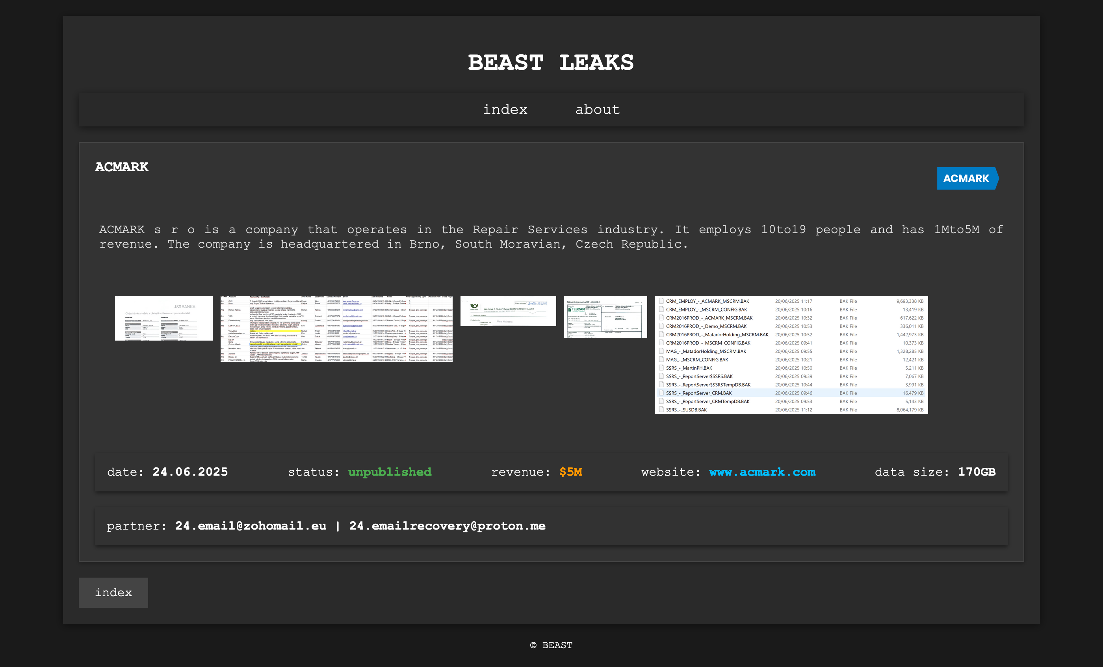Select the $5M revenue value
This screenshot has width=1103, height=667.
point(570,472)
